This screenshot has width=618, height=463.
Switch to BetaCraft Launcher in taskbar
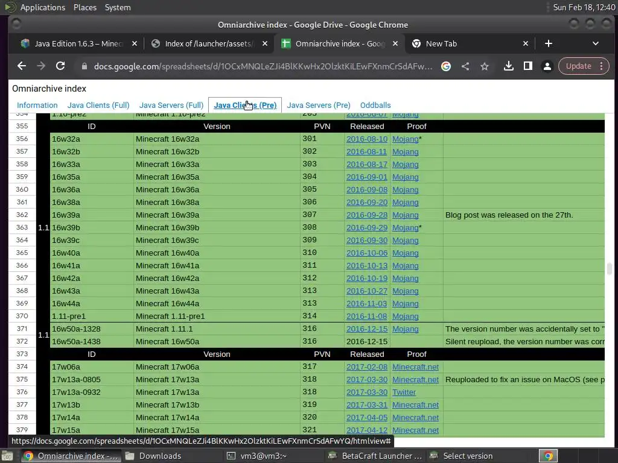coord(375,456)
